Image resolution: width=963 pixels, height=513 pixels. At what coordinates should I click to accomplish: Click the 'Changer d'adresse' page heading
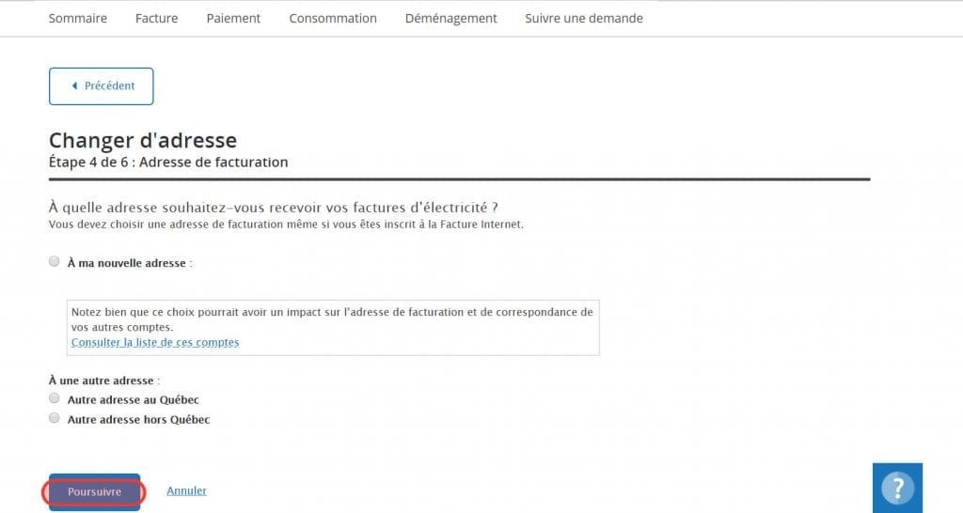(x=143, y=141)
